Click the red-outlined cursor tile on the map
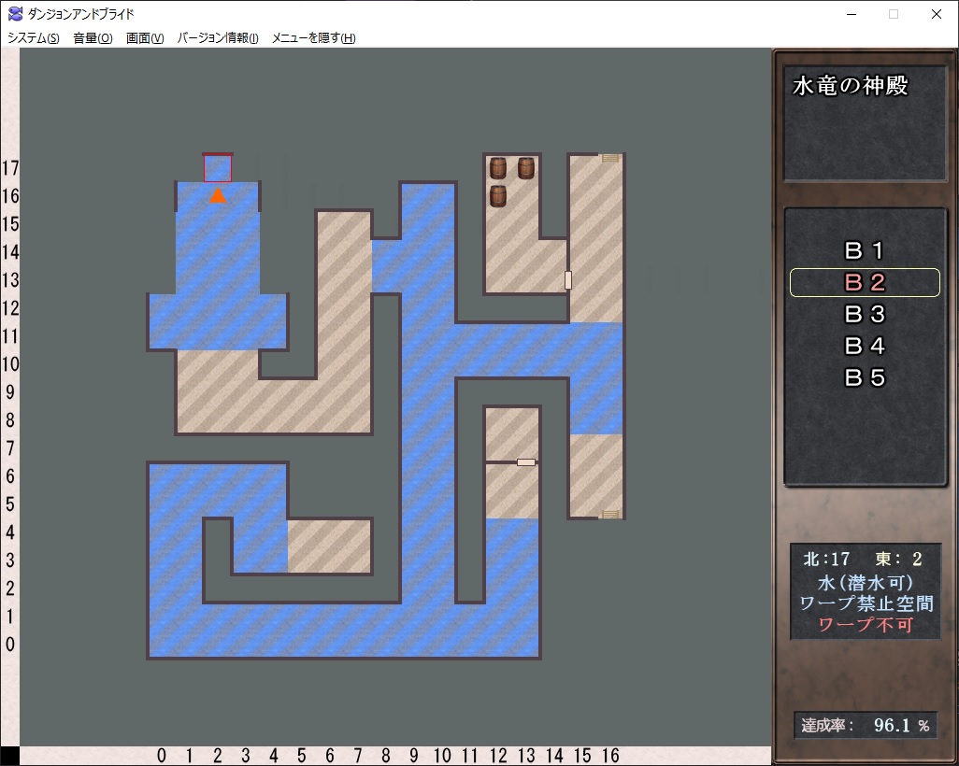959x766 pixels. [x=218, y=168]
